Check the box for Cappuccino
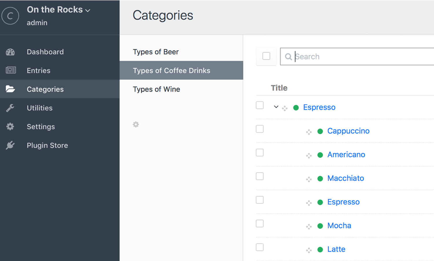 click(x=260, y=129)
